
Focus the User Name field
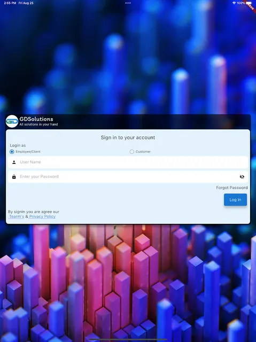click(128, 162)
